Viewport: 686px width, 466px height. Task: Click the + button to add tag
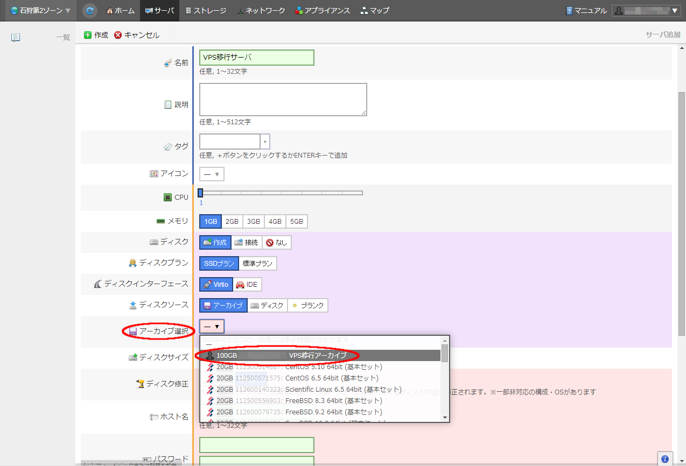[x=265, y=142]
